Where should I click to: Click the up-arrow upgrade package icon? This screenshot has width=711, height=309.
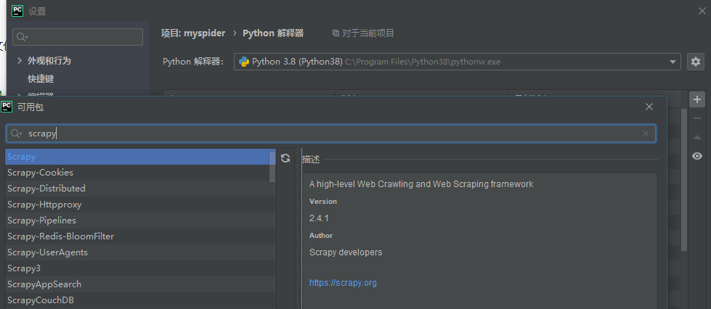(697, 137)
